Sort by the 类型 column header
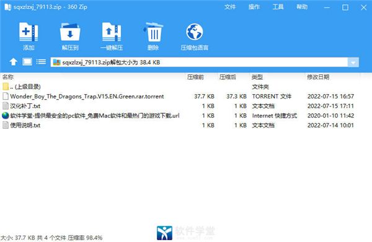This screenshot has width=372, height=242. click(257, 77)
